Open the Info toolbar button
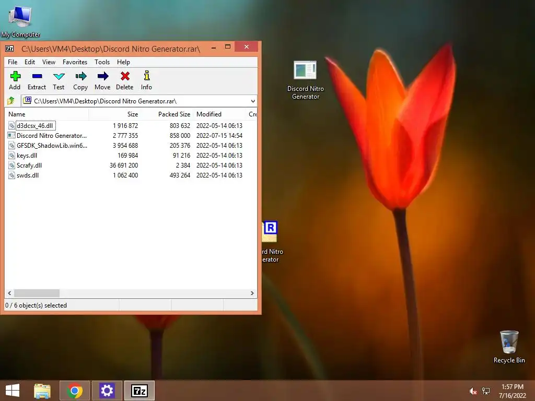Screen dimensions: 535x401 coord(146,81)
